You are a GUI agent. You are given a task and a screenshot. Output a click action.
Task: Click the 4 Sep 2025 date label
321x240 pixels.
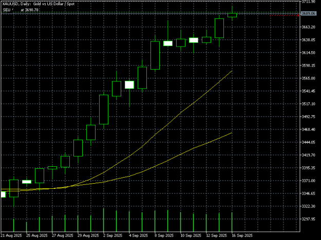pyautogui.click(x=138, y=235)
